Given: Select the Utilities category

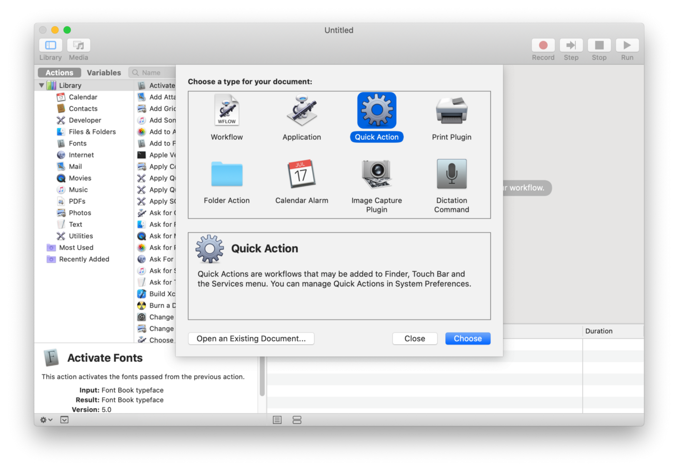Looking at the screenshot, I should (81, 236).
